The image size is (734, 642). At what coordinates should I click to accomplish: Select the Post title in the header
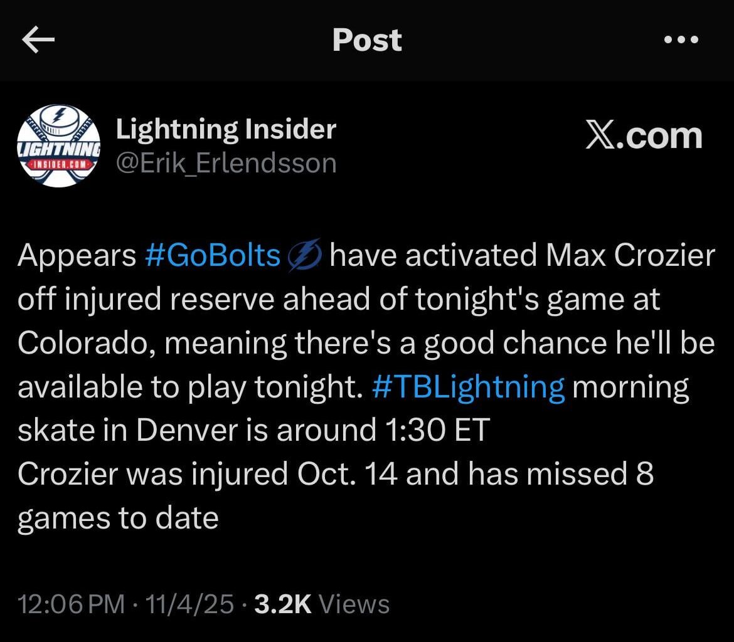(366, 39)
